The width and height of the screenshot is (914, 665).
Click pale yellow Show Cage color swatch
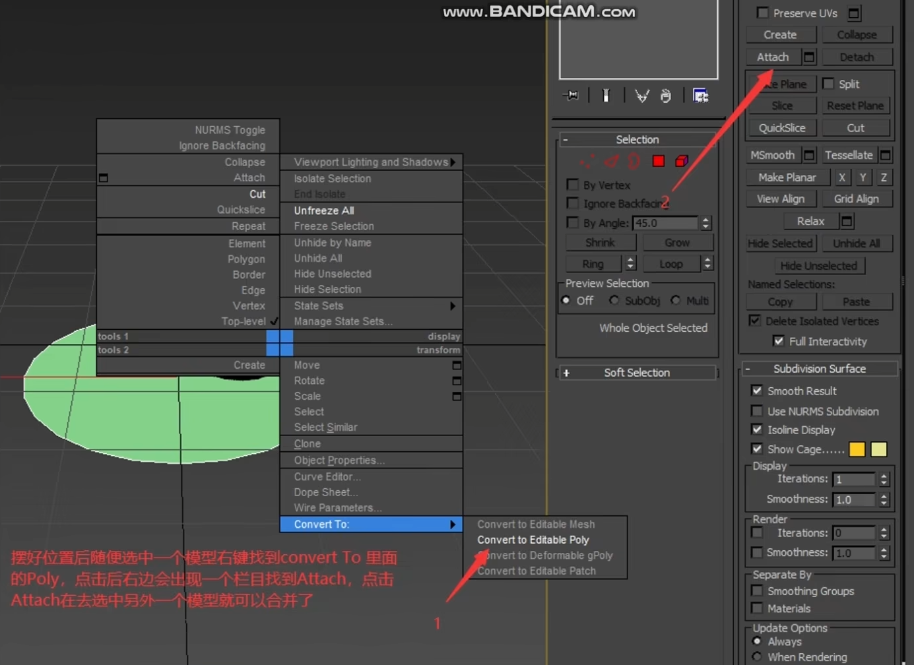click(878, 449)
